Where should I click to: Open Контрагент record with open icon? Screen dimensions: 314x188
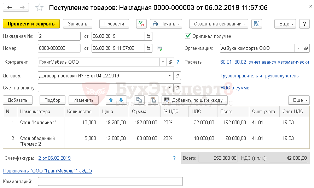pyautogui.click(x=170, y=62)
